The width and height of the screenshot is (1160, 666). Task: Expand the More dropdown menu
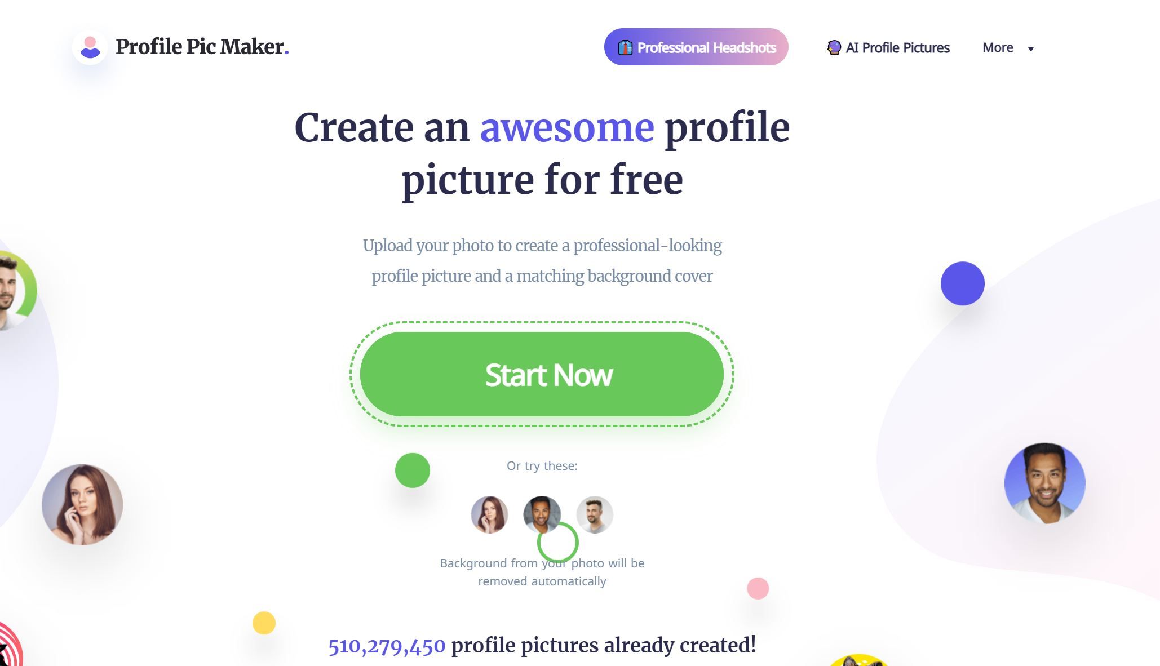pos(1008,47)
